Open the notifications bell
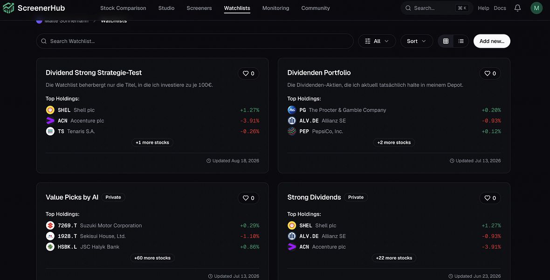Screen dimensions: 550x280 [517, 8]
